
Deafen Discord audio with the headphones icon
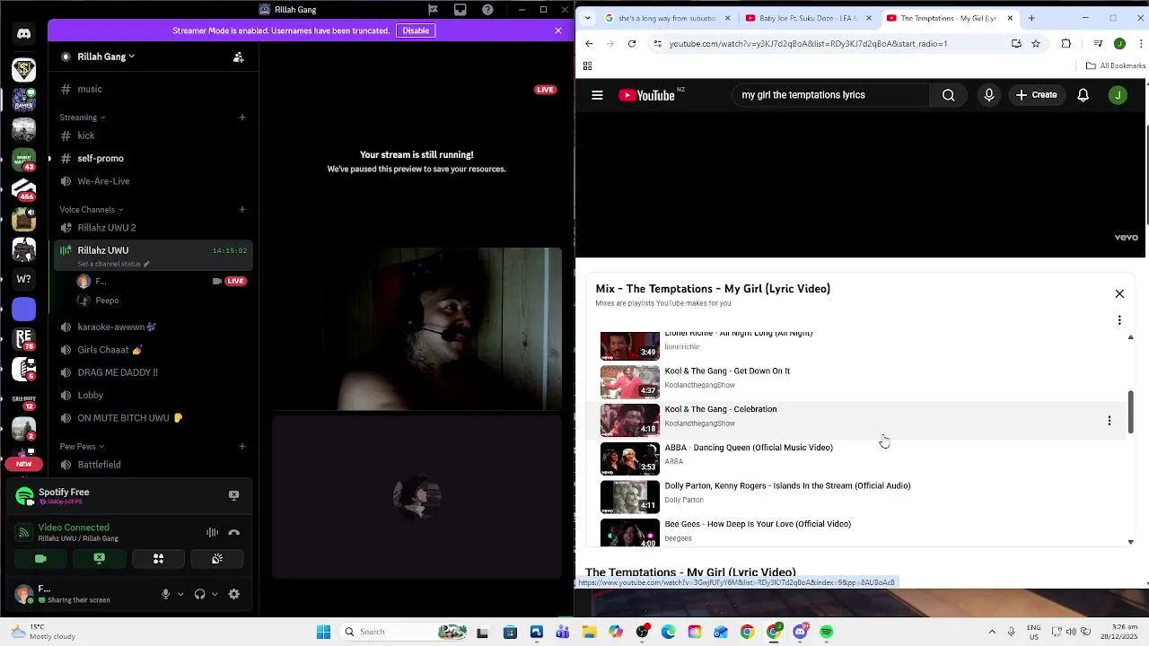(x=199, y=594)
